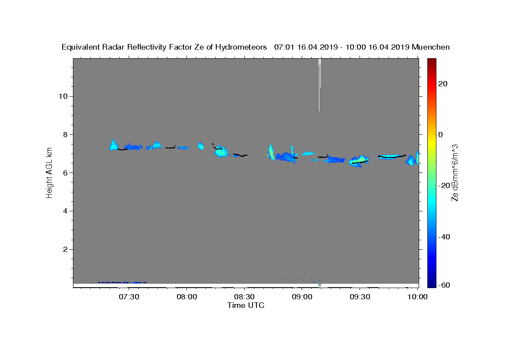Click the 'Time UTC' axis label
This screenshot has height=345, width=518.
[x=246, y=305]
